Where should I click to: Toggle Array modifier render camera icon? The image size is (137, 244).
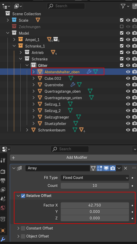[x=113, y=168]
